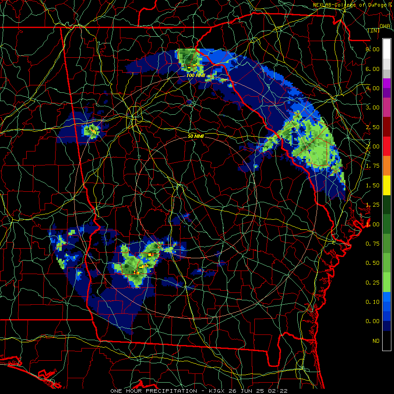
Task: Click the '50 NMI' range ring label
Action: (196, 136)
